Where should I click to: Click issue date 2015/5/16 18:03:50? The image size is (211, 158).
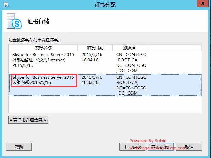pos(92,80)
